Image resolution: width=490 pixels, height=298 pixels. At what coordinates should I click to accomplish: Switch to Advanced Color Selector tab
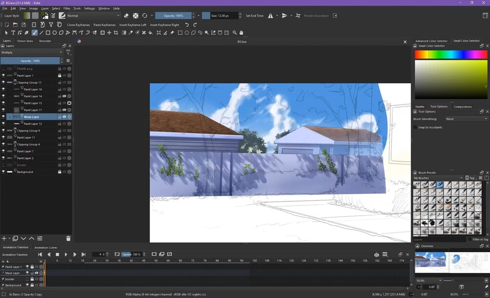click(431, 41)
